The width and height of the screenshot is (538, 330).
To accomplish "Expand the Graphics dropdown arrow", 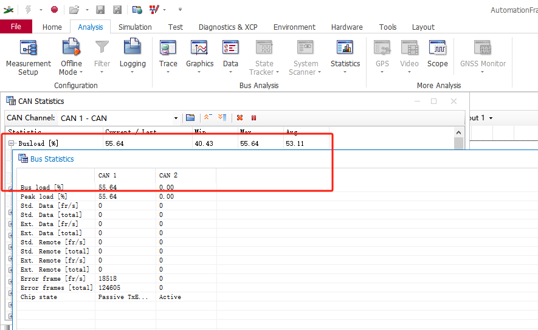I will pos(199,72).
